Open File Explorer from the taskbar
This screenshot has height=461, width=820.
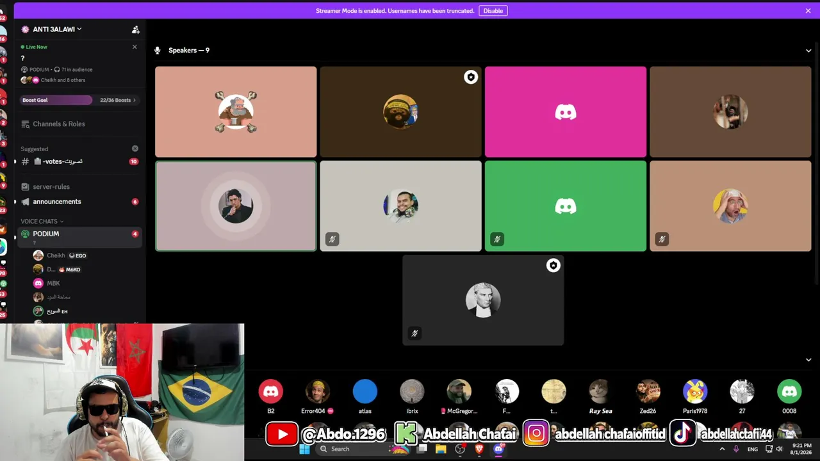(x=441, y=449)
